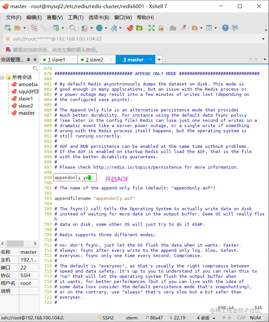
Task: Open the 工具(T) menu
Action: 76,18
